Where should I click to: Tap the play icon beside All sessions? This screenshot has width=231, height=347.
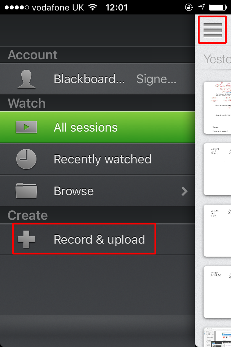click(26, 127)
